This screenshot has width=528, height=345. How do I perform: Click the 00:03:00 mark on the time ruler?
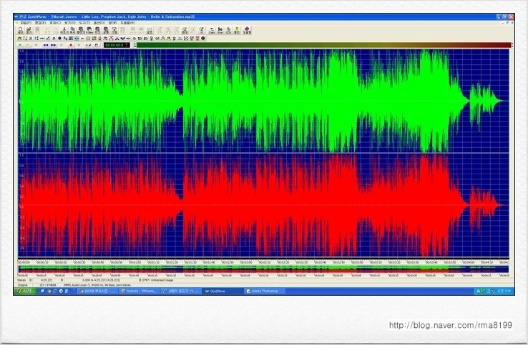(357, 262)
